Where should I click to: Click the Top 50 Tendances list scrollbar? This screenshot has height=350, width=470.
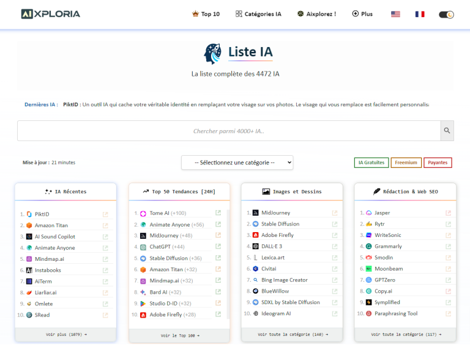[228, 264]
